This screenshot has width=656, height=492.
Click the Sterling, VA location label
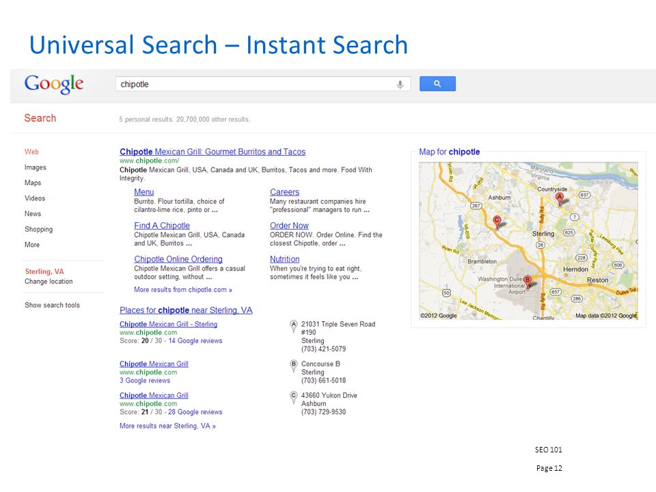pyautogui.click(x=44, y=271)
